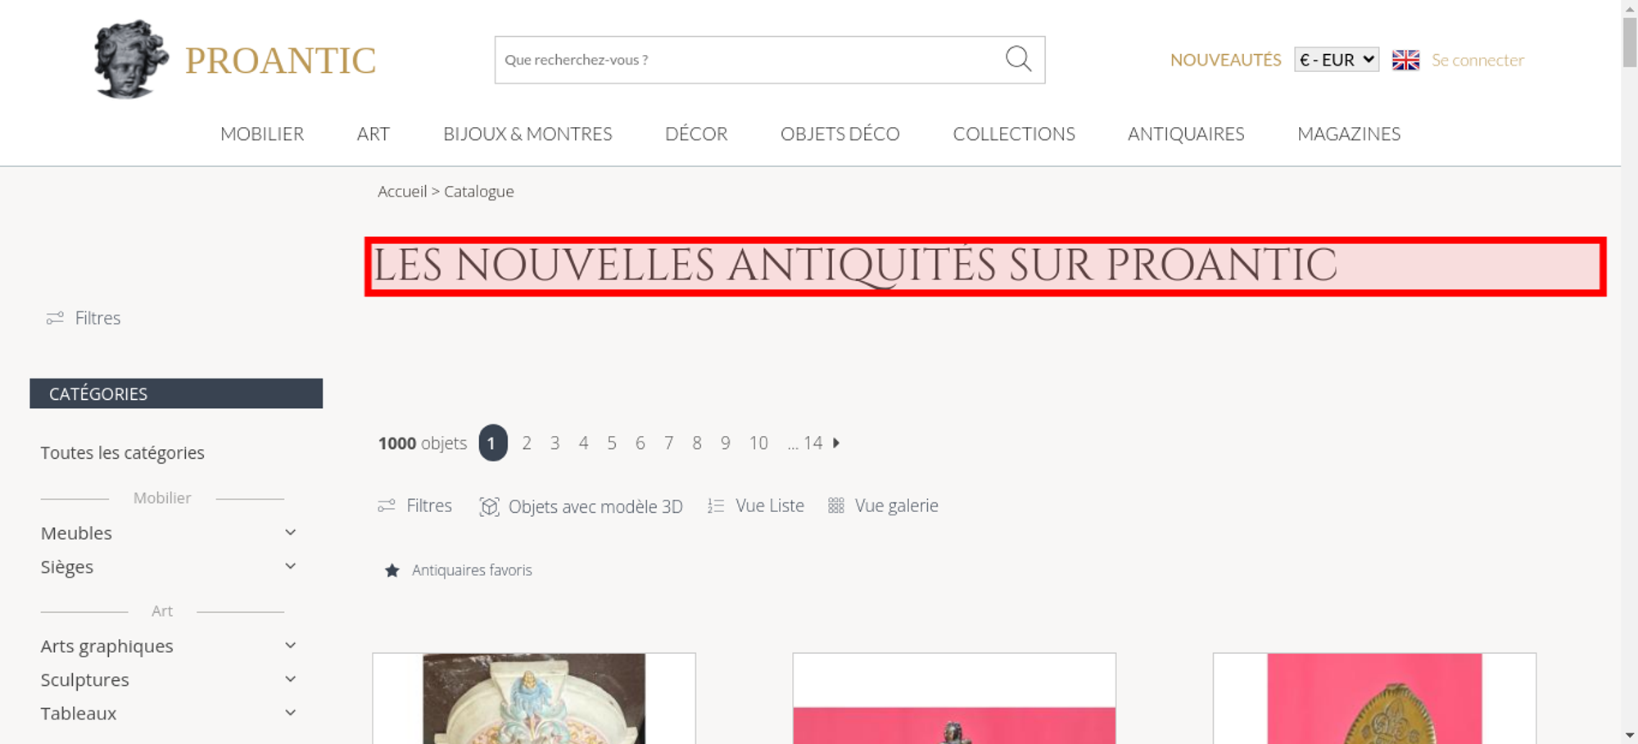Select Toutes les catégories
The image size is (1638, 744).
click(123, 453)
